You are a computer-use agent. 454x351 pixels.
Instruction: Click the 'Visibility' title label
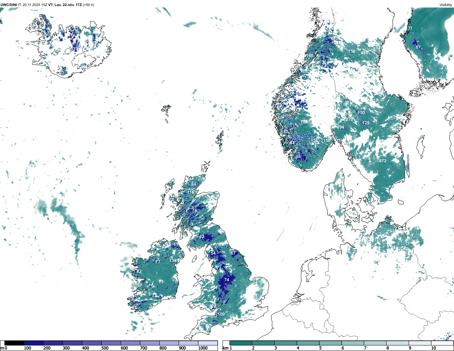pyautogui.click(x=446, y=5)
